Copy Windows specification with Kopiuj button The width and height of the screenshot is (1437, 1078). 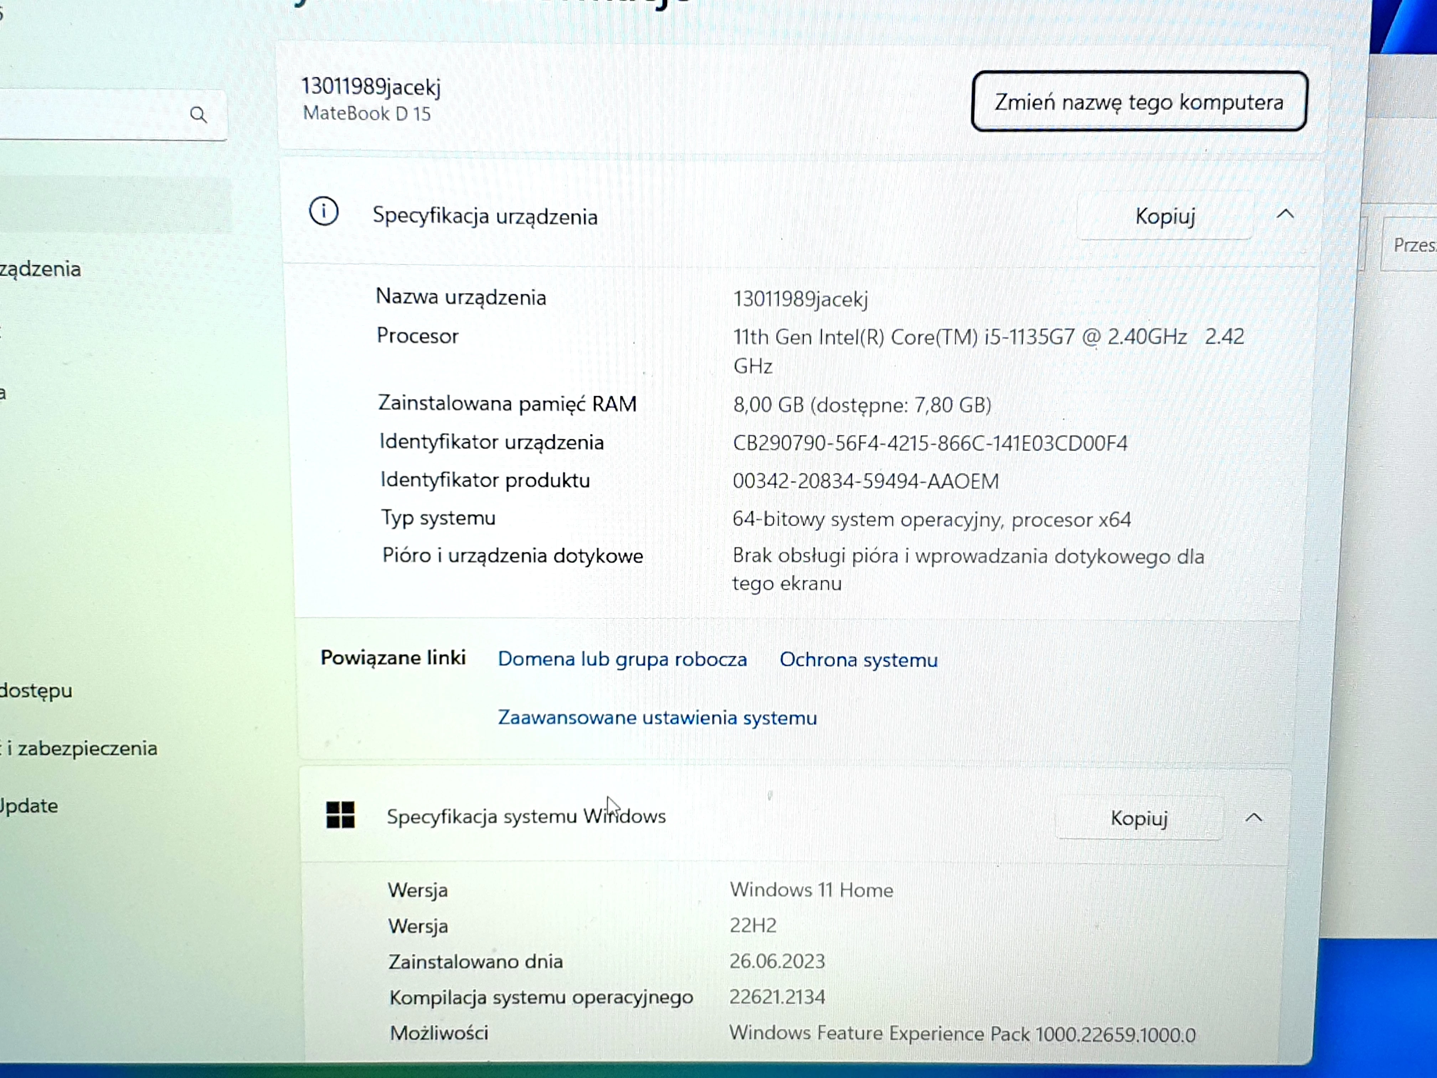tap(1139, 818)
